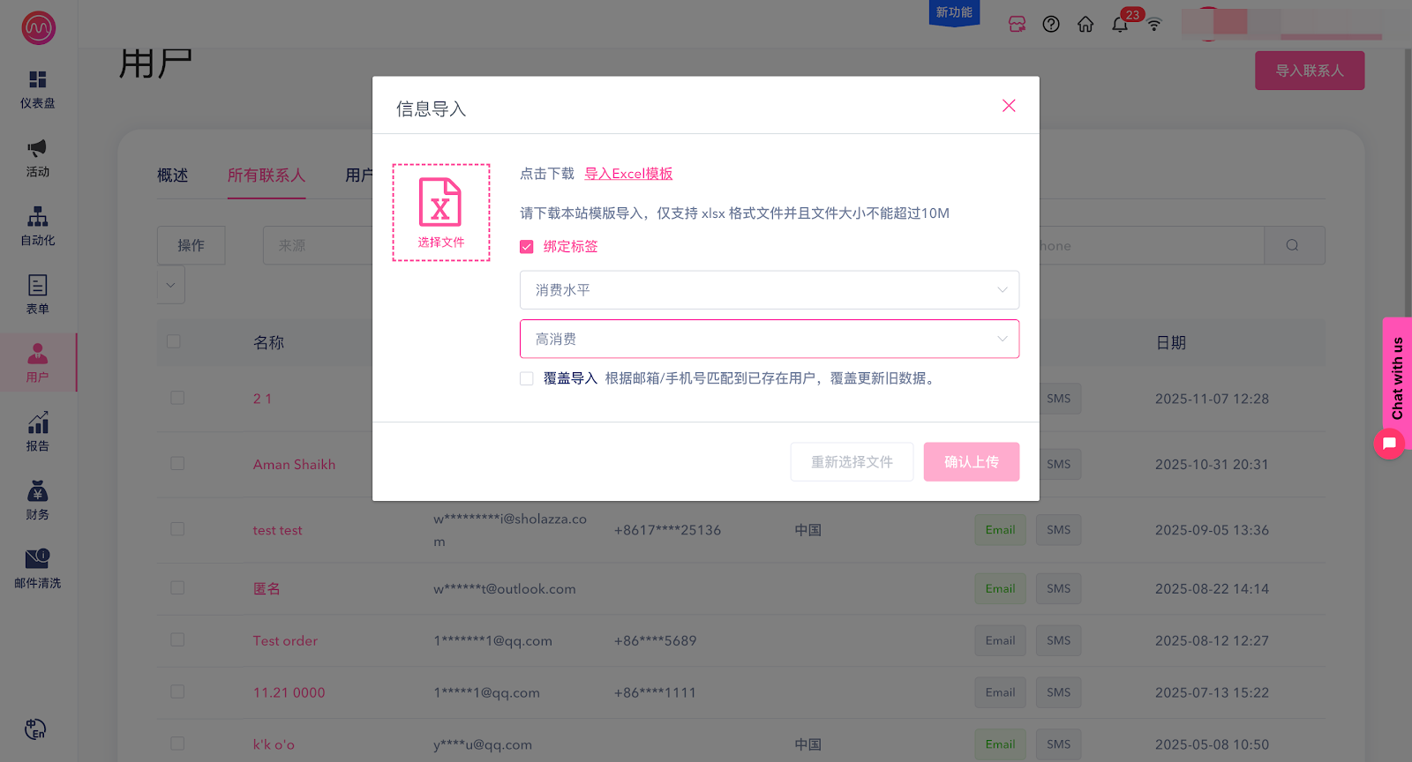Switch to the 概述 tab
Screen dimensions: 1412x762
click(173, 176)
